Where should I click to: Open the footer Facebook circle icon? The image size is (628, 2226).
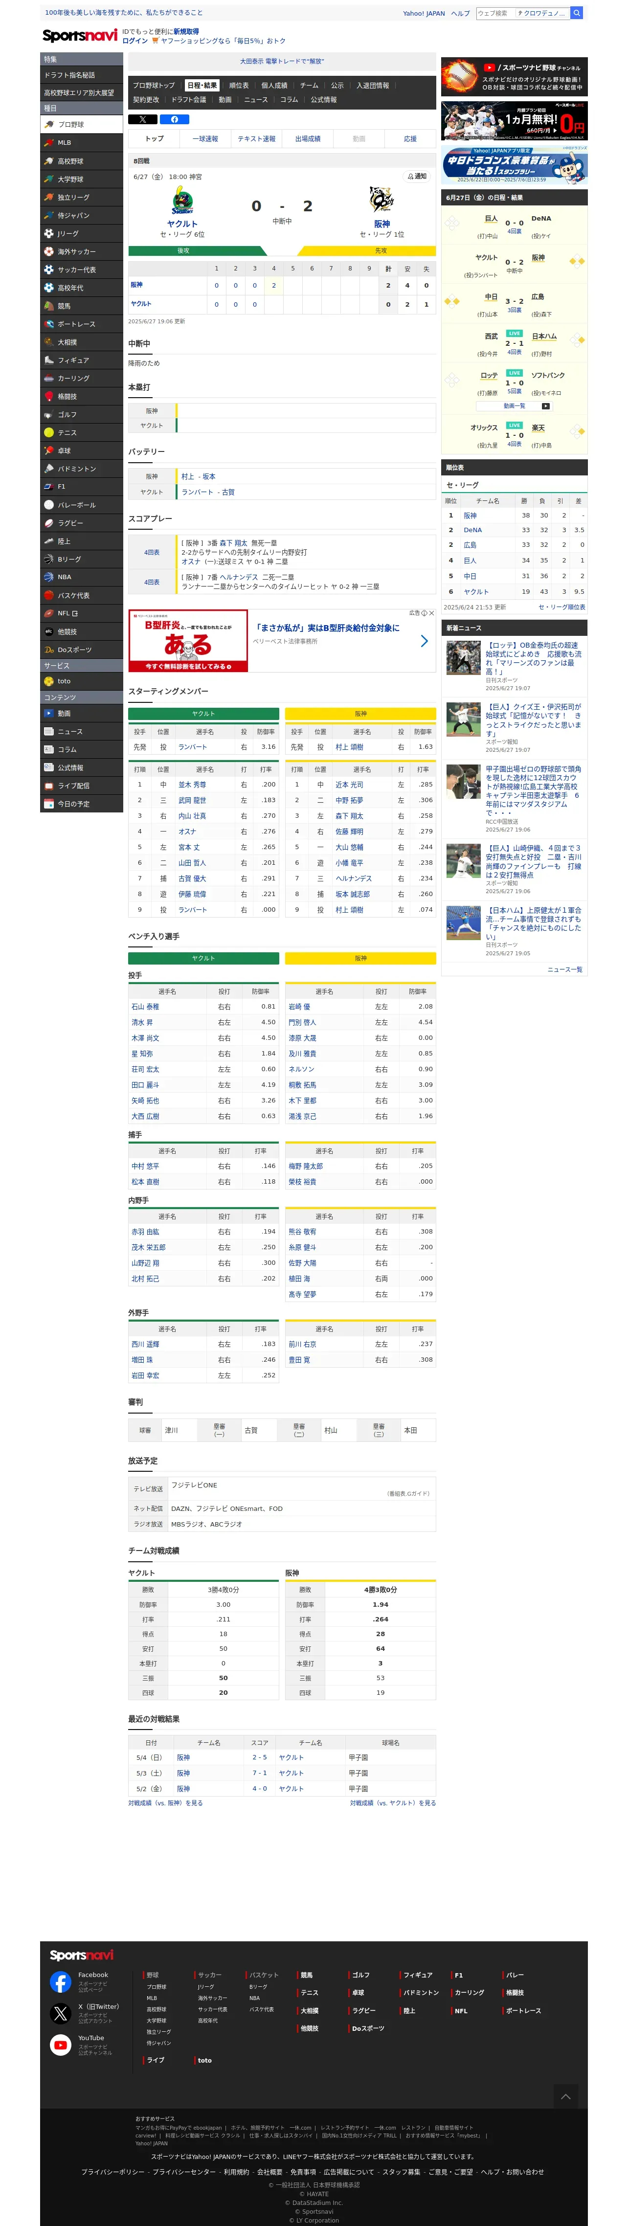pos(61,1981)
